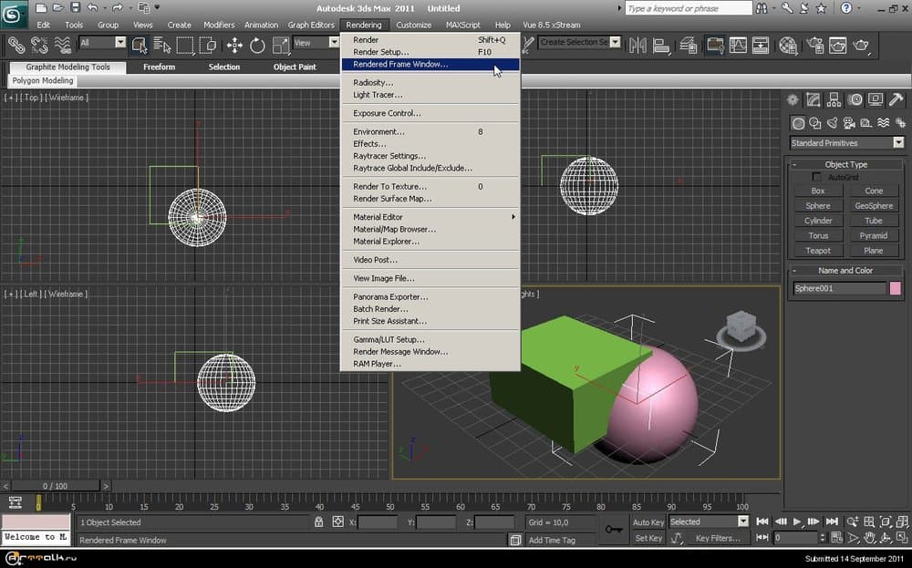Screen dimensions: 912x568
Task: Select Rendered Frame Window menu entry
Action: pos(430,64)
